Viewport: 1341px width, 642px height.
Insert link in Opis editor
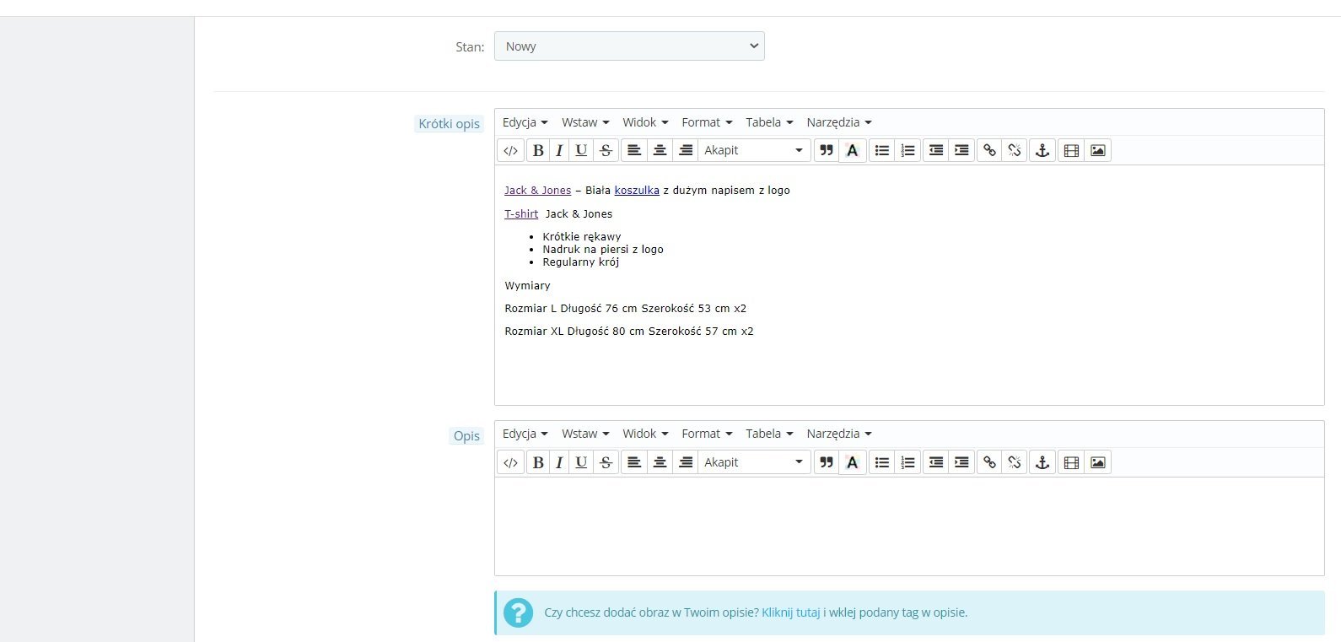(x=989, y=462)
